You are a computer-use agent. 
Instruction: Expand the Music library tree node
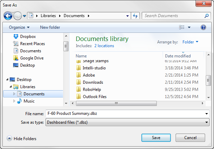tap(14, 101)
